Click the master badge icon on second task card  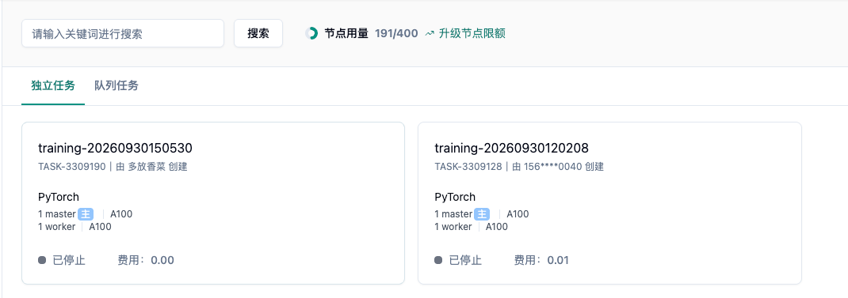(x=482, y=213)
